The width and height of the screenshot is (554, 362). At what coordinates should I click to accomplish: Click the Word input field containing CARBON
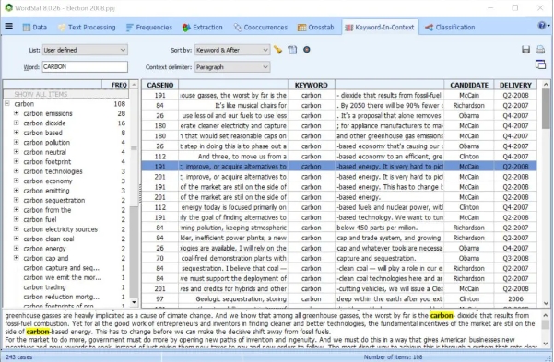[x=85, y=66]
